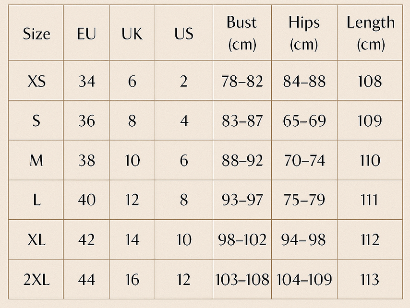The width and height of the screenshot is (410, 308).
Task: Select bust value 88–92
Action: point(242,160)
